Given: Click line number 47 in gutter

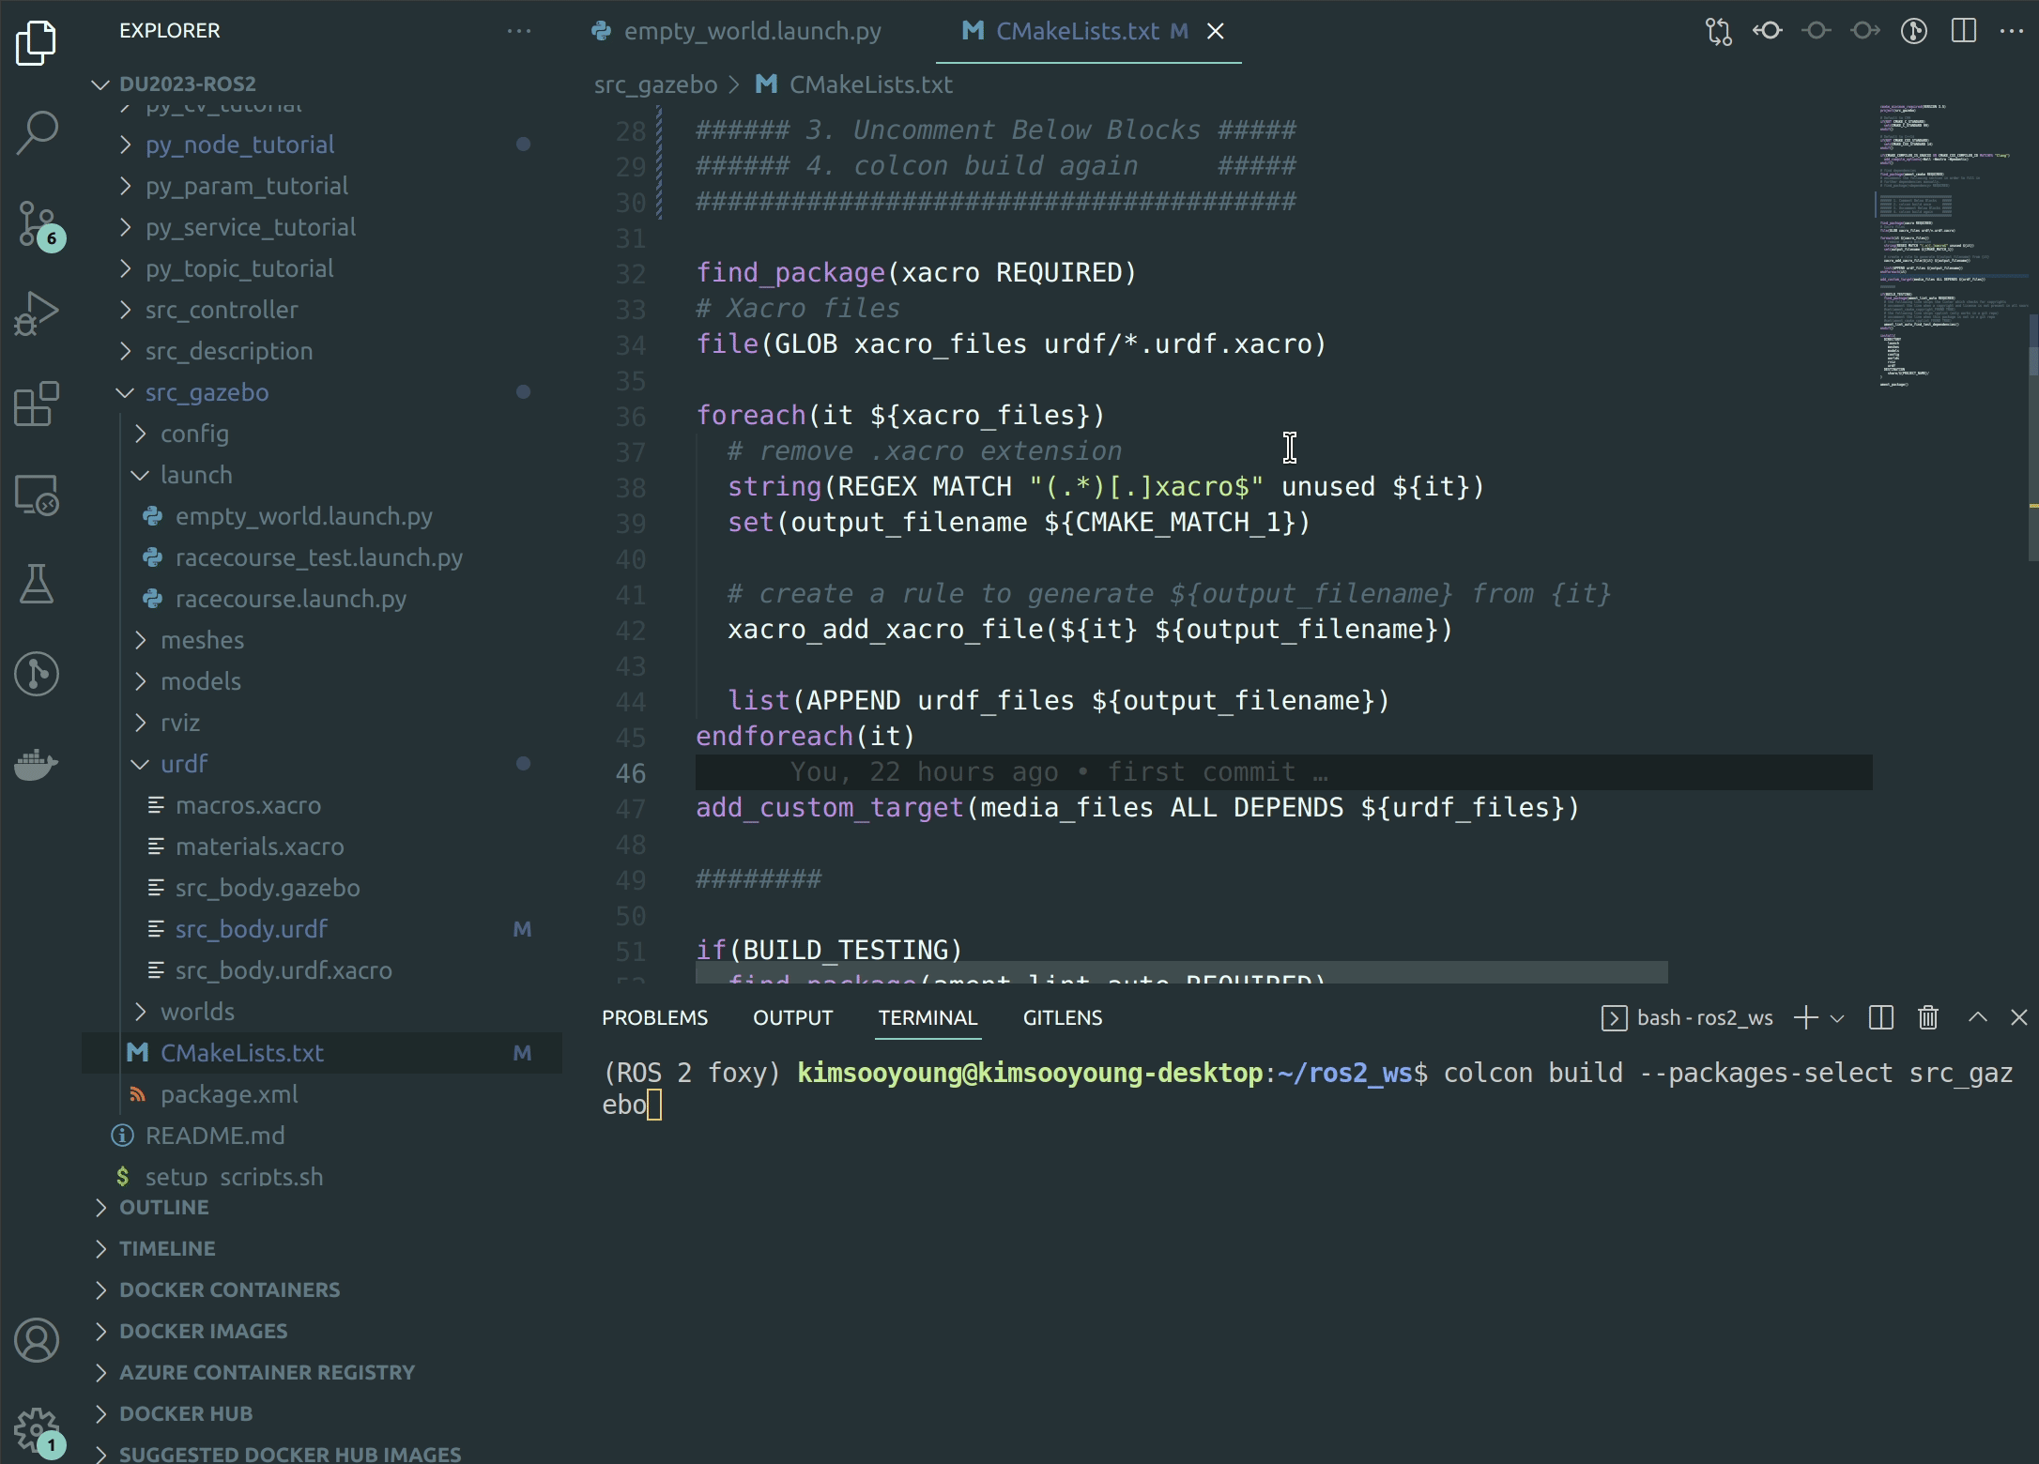Looking at the screenshot, I should [x=630, y=808].
